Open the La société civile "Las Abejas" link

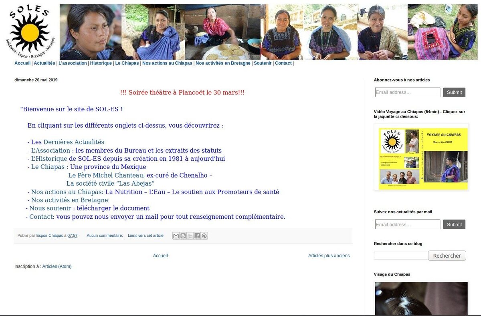(111, 184)
